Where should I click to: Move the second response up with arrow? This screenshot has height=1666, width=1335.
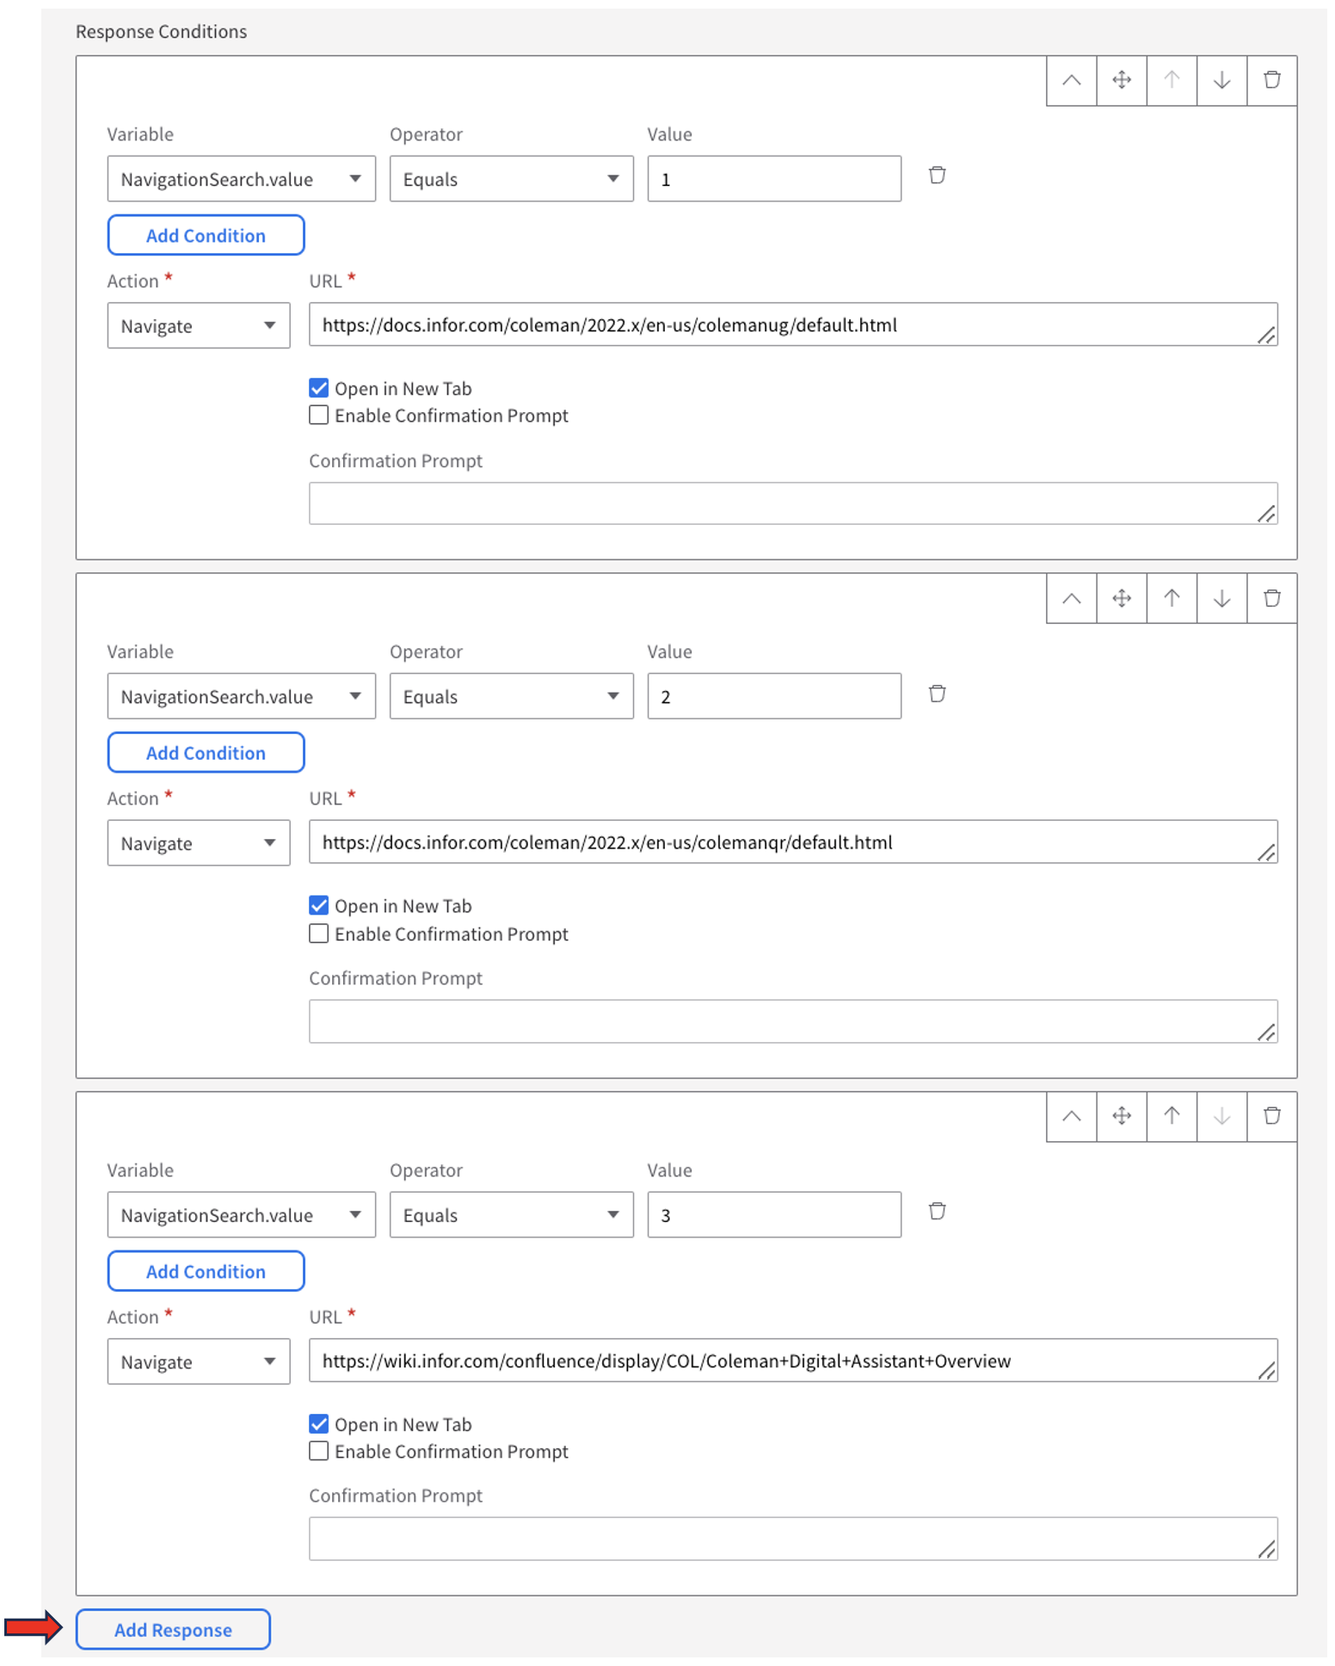1172,598
